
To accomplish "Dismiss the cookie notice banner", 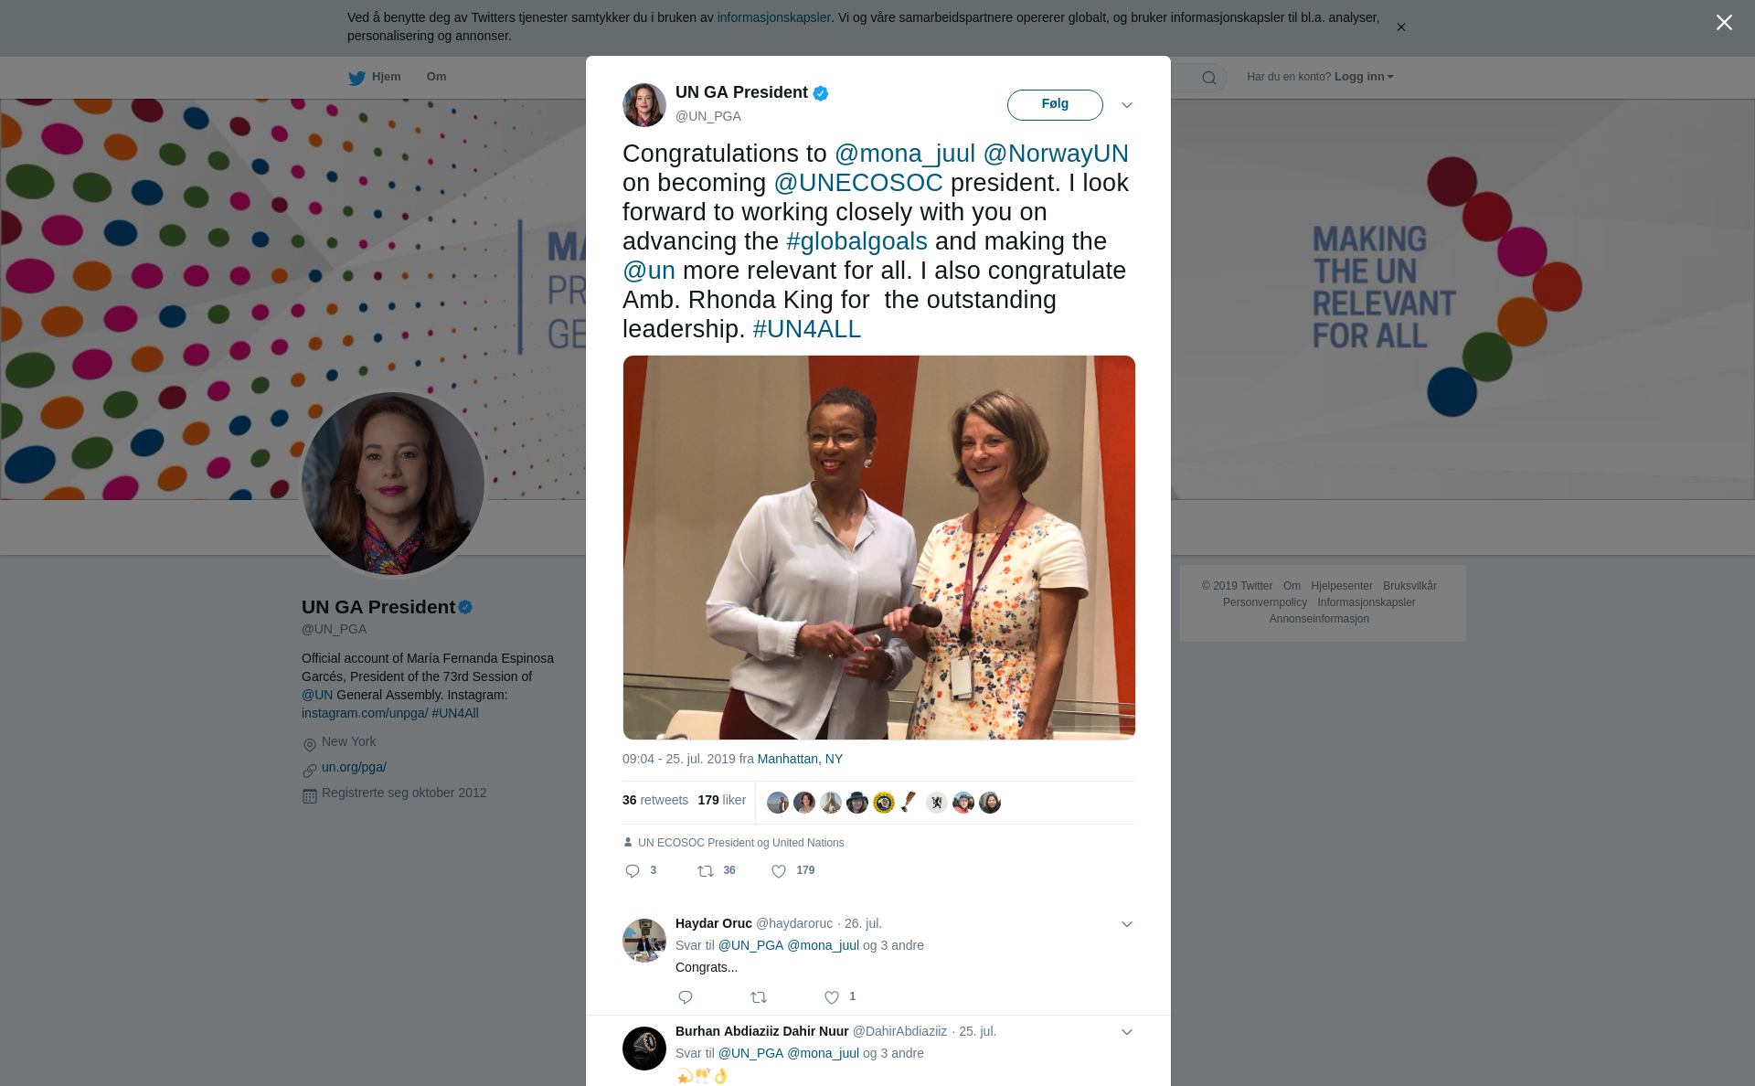I will point(1400,27).
